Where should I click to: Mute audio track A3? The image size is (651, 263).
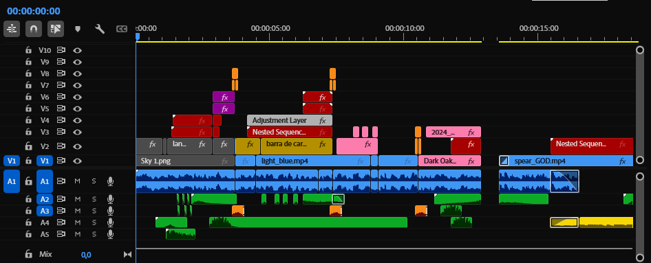tap(77, 211)
